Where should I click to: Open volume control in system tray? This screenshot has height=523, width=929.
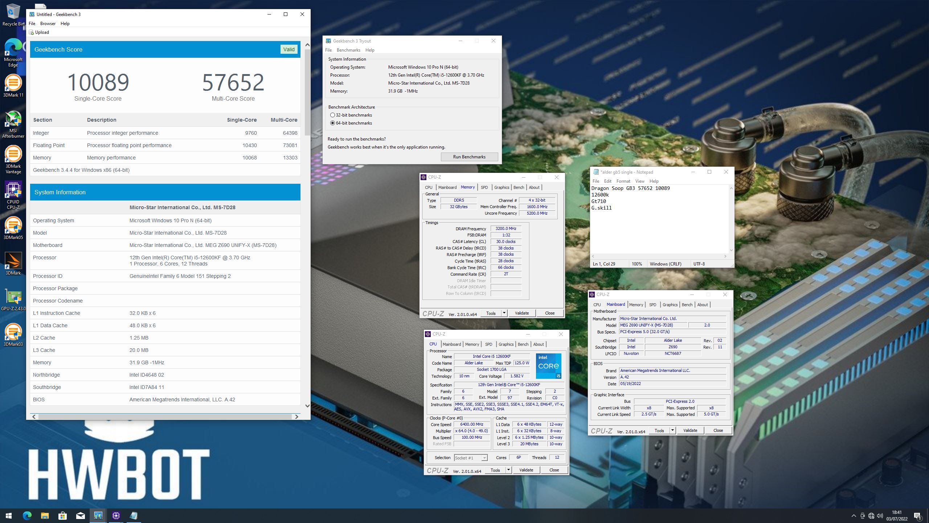click(880, 516)
